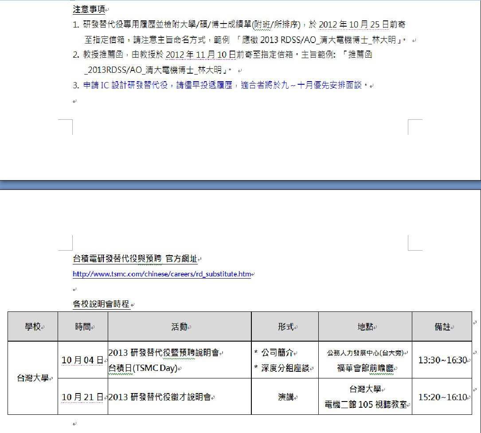Viewport: 481px width, 433px height.
Task: Click 2013研發替代役暨預聘說明會 text
Action: coord(164,353)
